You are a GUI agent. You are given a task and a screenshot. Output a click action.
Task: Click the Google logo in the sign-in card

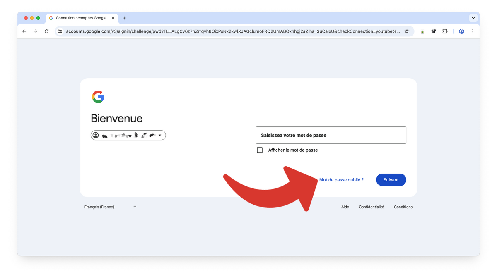point(98,97)
